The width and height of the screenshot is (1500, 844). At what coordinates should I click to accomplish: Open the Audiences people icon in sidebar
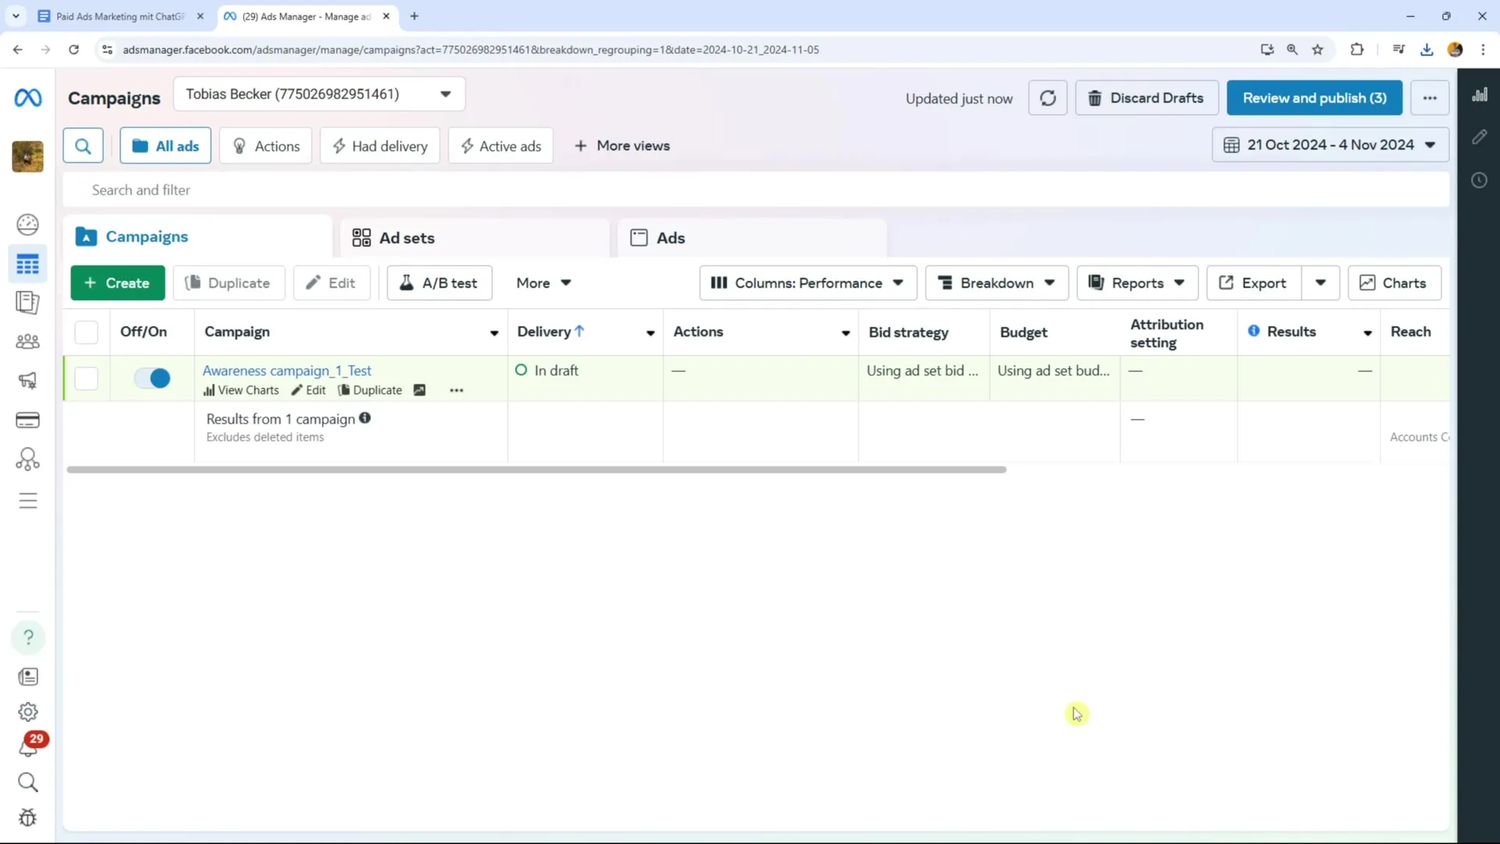27,342
